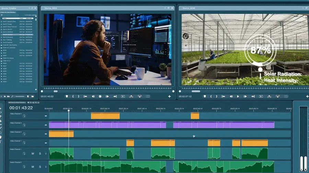Screen dimensions: 309x173
Task: Click the timeline playhead marker on the ruler
Action: point(69,110)
